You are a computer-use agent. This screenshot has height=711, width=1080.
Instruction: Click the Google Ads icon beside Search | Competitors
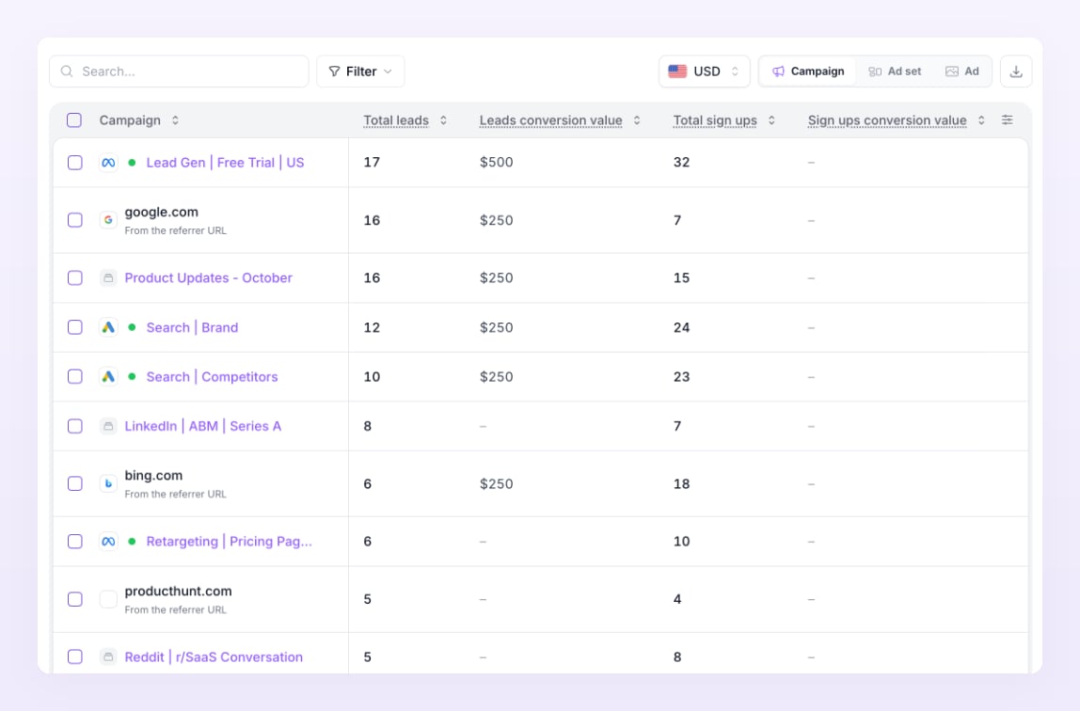click(108, 377)
